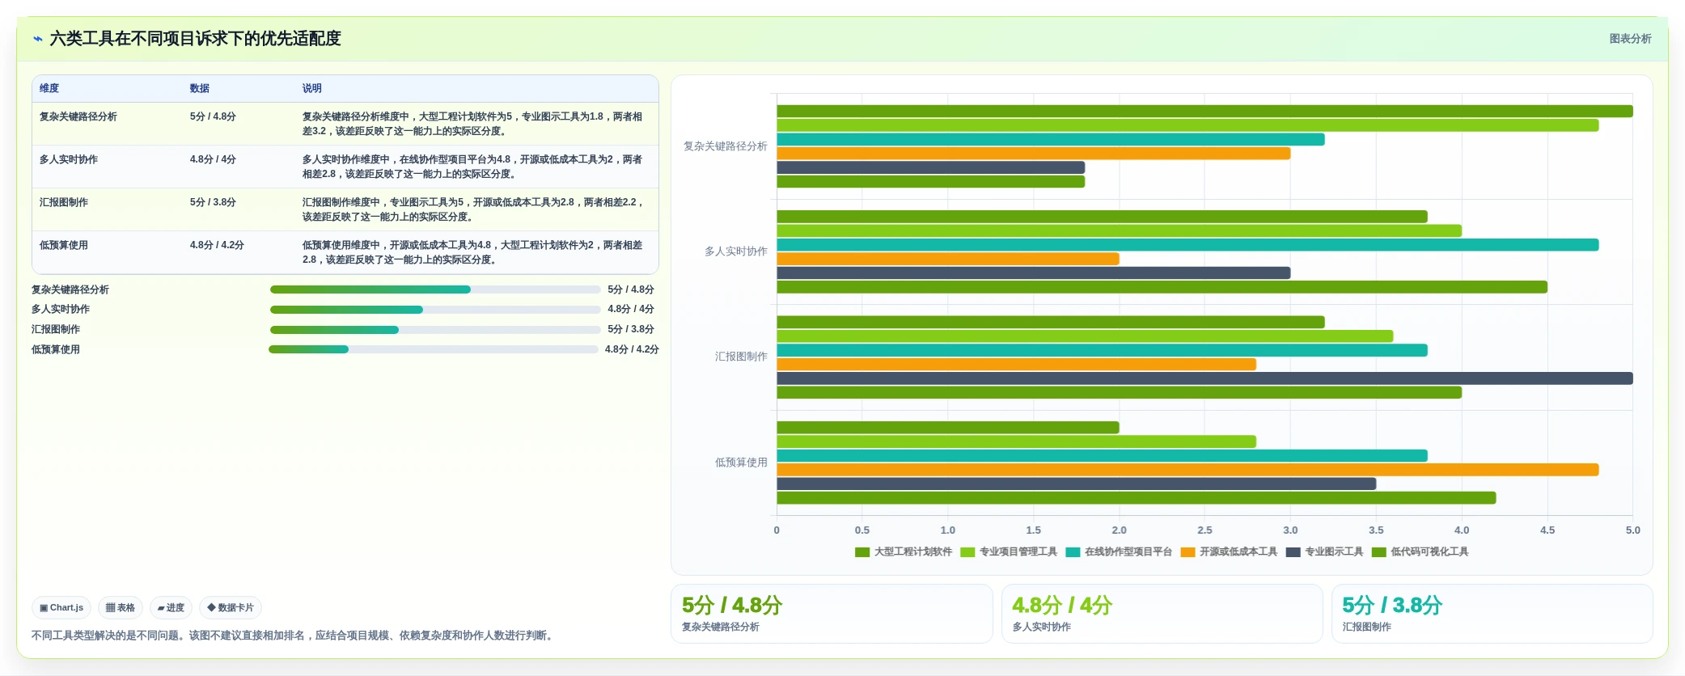Select the 数据卡片 chip
The height and width of the screenshot is (676, 1685).
point(231,607)
